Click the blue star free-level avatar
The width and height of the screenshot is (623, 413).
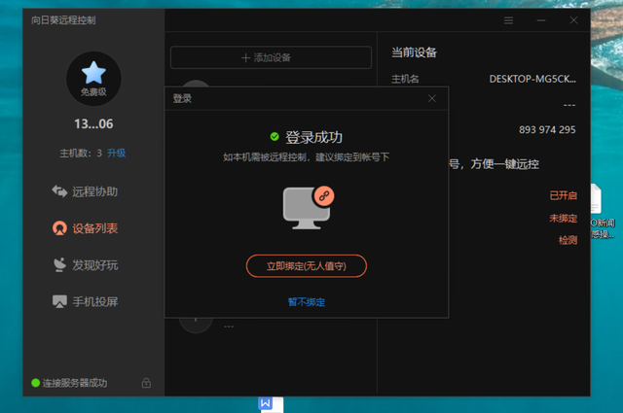(x=93, y=79)
